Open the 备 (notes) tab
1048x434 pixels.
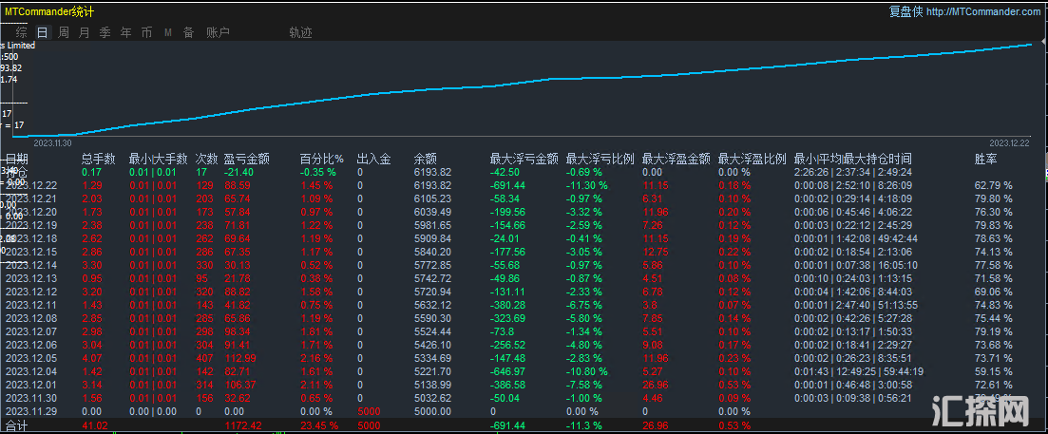point(188,32)
